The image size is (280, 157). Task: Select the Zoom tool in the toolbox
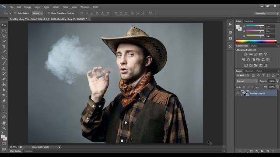click(4, 128)
